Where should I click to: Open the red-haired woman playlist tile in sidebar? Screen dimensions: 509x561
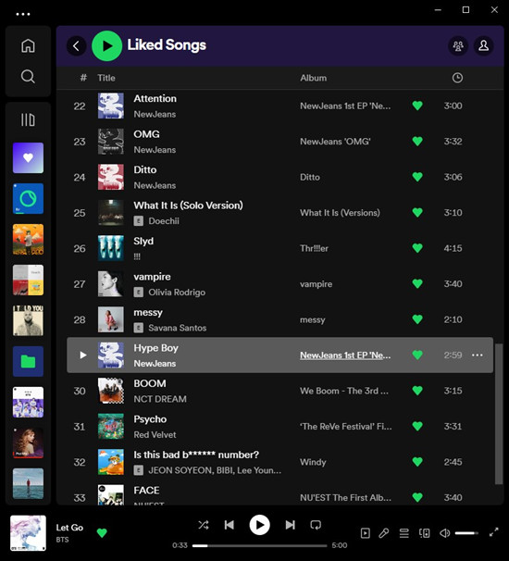pyautogui.click(x=28, y=443)
